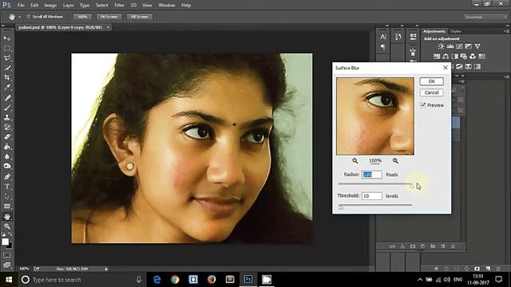Select the Blur tool
The width and height of the screenshot is (511, 287).
pyautogui.click(x=7, y=156)
